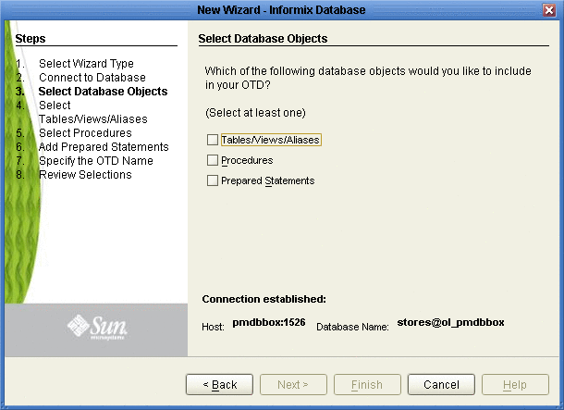The image size is (564, 410).
Task: Click the 'Connection established:' label
Action: point(264,299)
